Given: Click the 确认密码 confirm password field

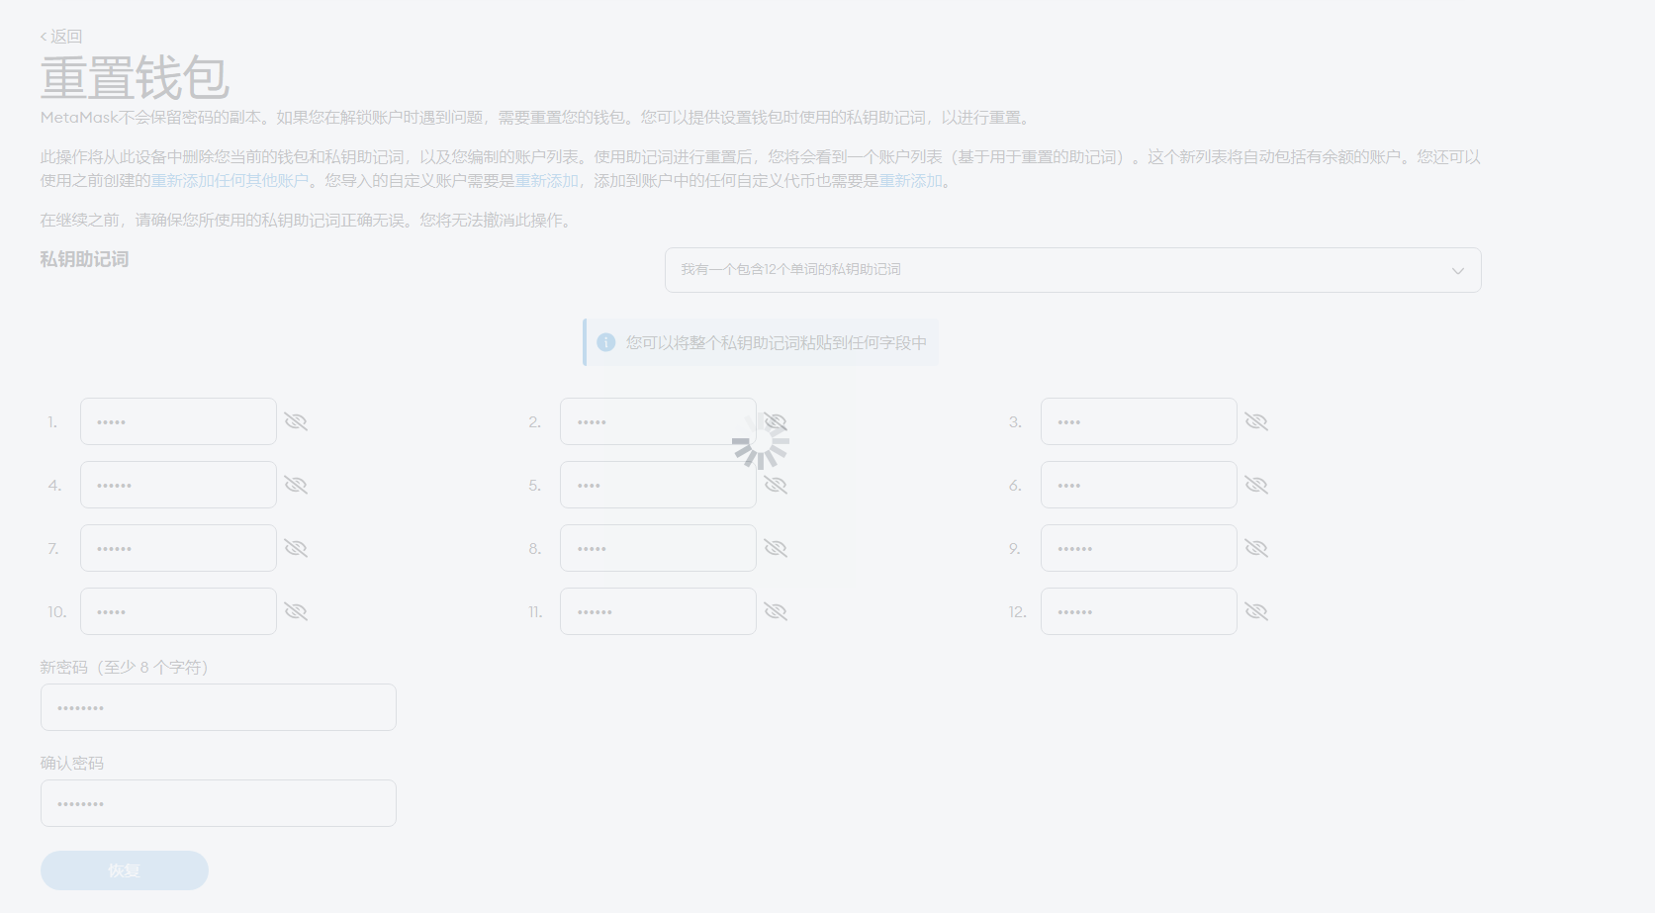Looking at the screenshot, I should click(x=218, y=803).
